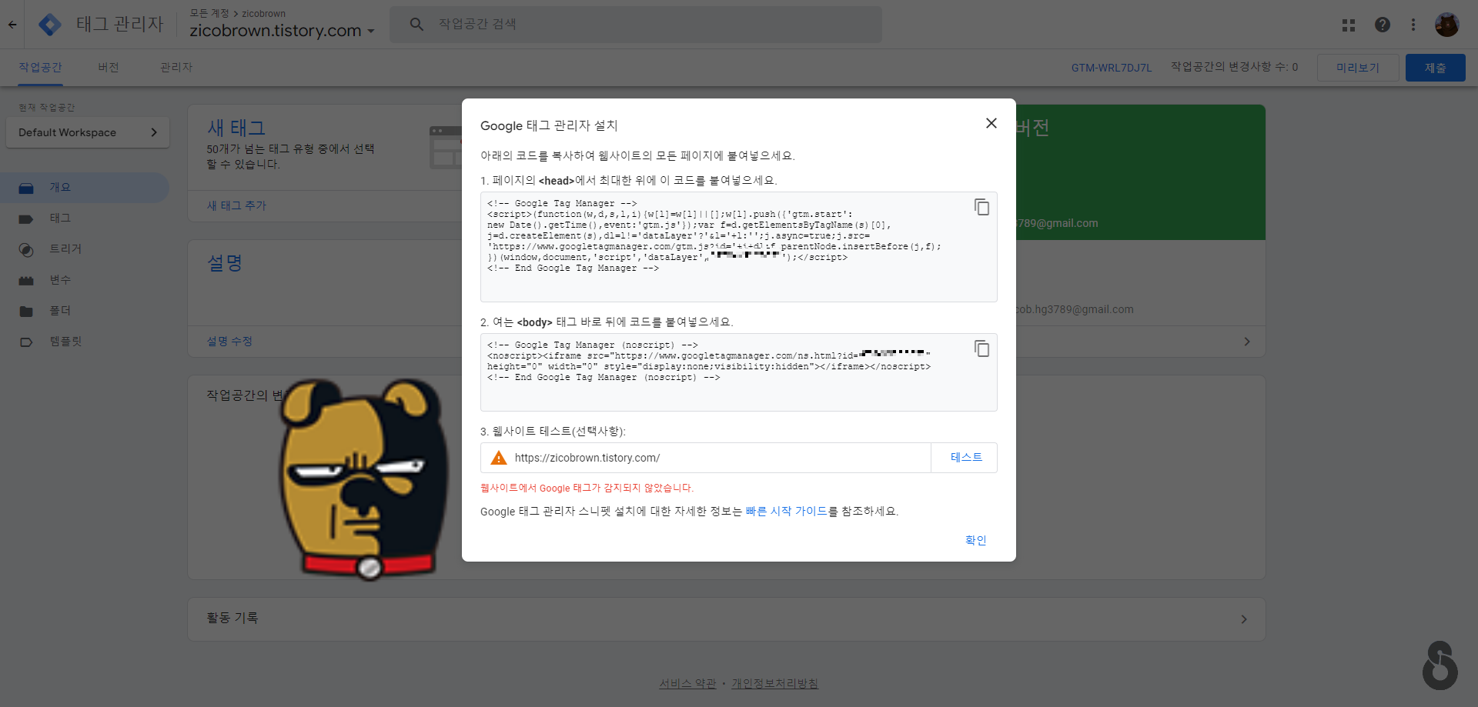Click the 태그 tags sidebar icon
The width and height of the screenshot is (1478, 707).
pyautogui.click(x=26, y=218)
